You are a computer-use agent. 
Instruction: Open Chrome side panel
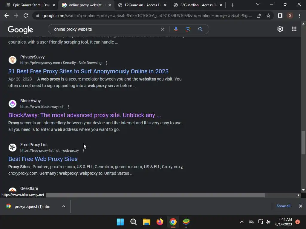click(280, 16)
